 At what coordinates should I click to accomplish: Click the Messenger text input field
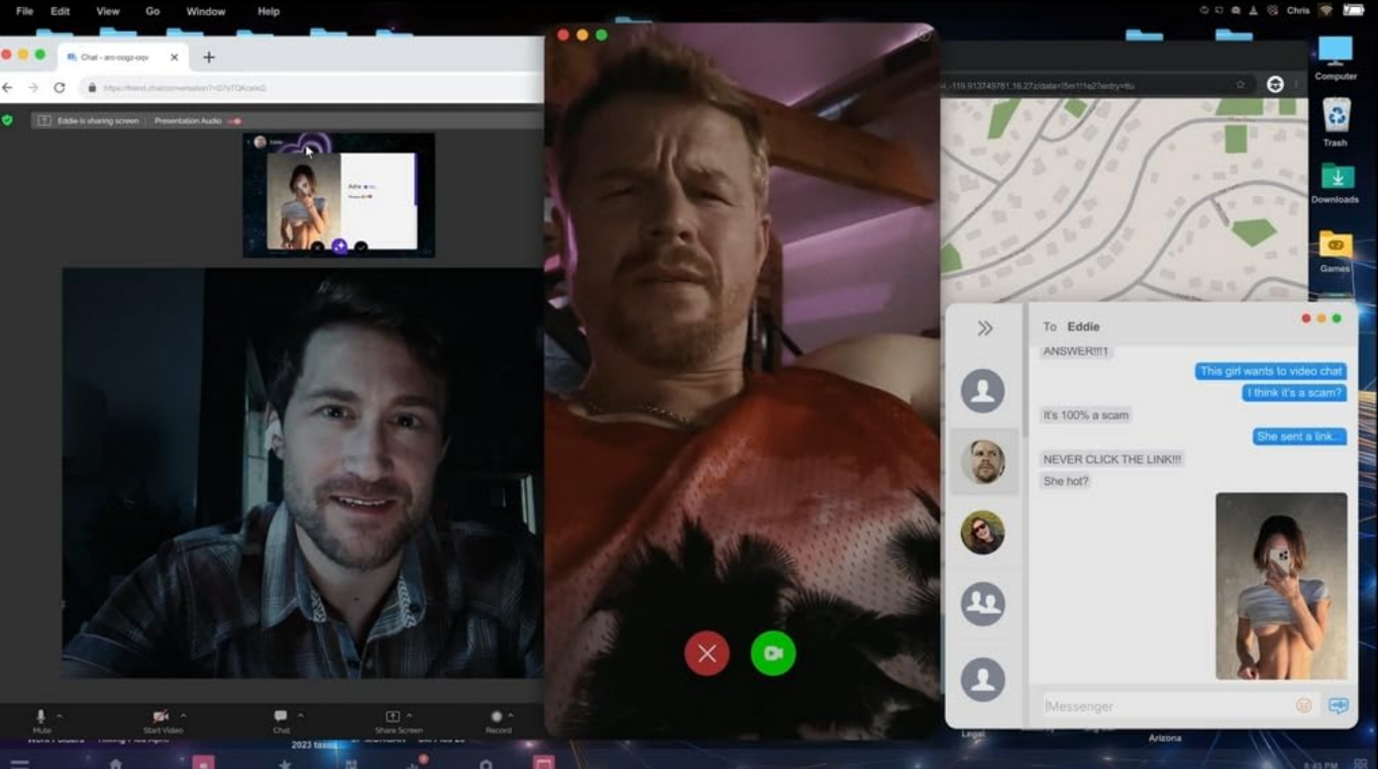pos(1164,706)
